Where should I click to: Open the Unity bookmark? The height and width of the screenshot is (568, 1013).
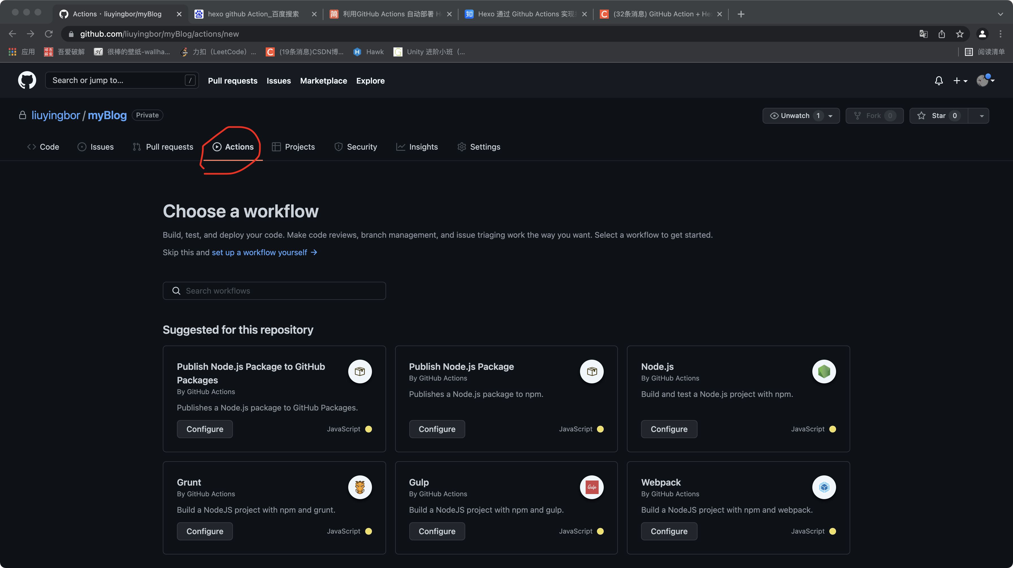429,52
